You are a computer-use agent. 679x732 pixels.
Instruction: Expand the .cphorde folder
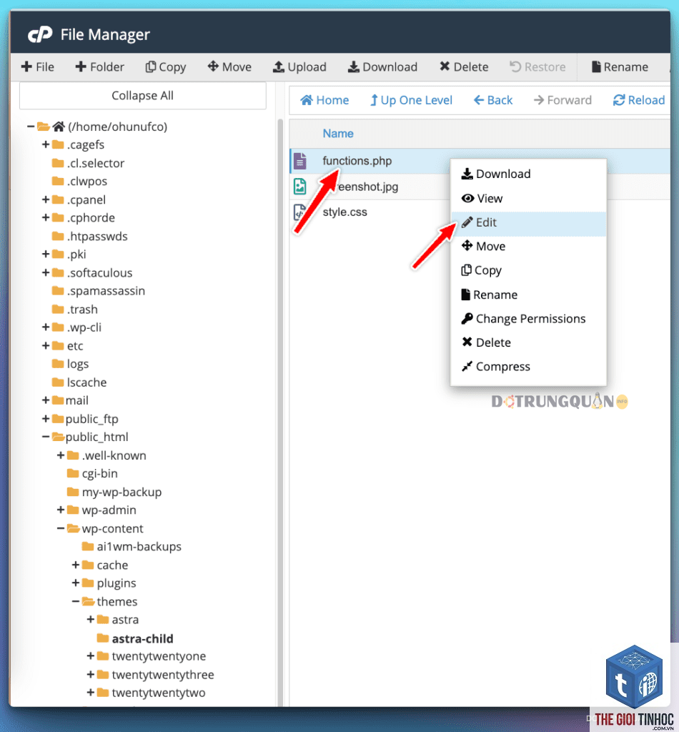coord(46,218)
